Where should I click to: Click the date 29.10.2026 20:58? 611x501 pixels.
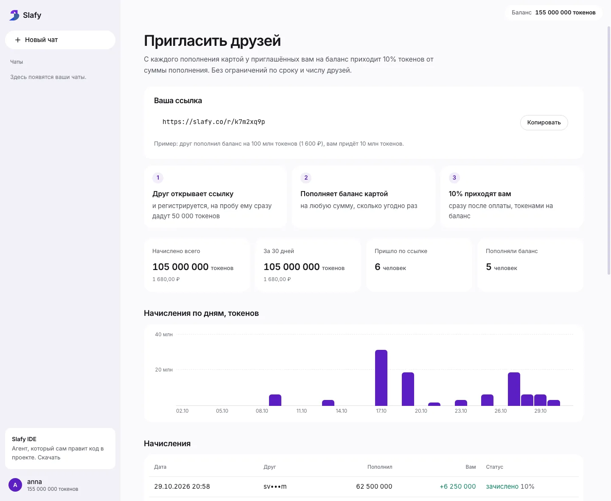tap(182, 487)
